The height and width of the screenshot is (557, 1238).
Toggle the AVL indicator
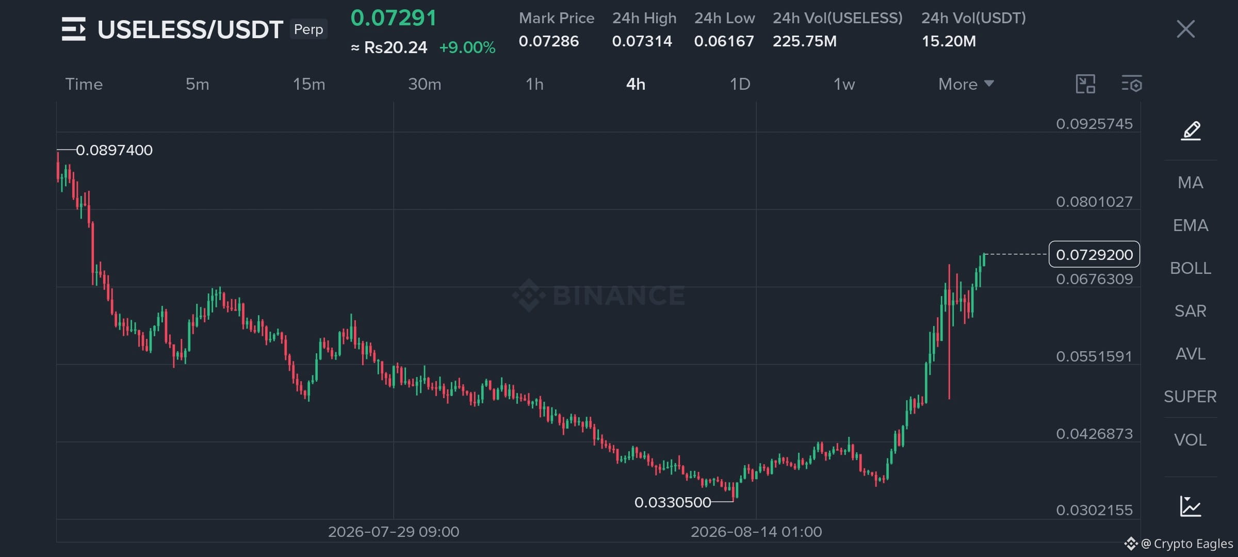pyautogui.click(x=1191, y=354)
